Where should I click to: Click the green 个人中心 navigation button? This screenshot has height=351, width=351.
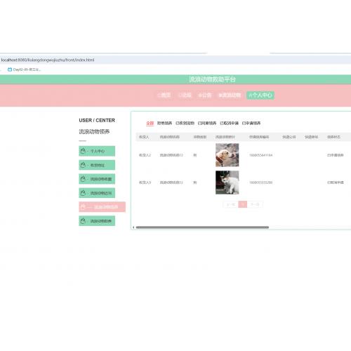[260, 95]
